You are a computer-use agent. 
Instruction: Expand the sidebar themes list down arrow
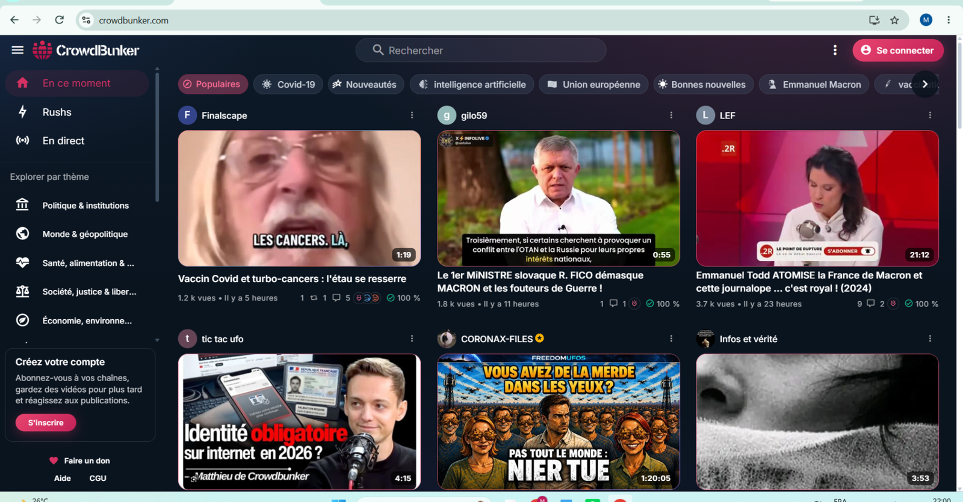pos(157,340)
